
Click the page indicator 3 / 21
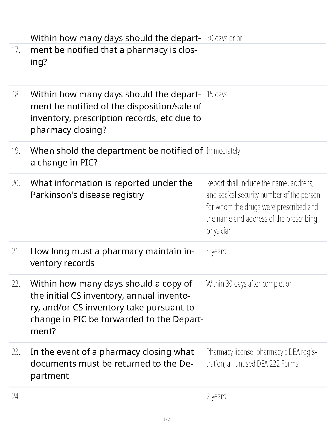[168, 419]
